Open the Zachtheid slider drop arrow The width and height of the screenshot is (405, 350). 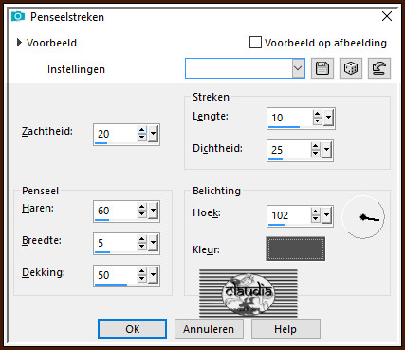154,134
